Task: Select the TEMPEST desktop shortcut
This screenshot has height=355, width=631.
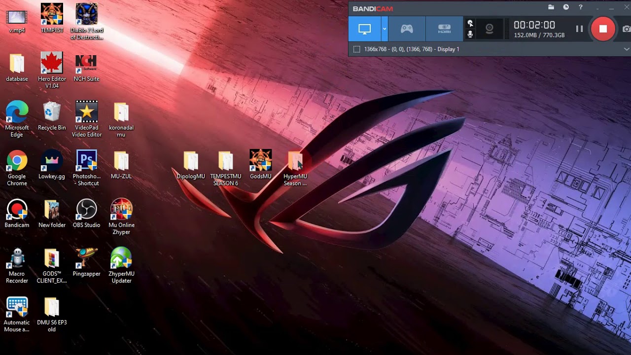Action: coord(52,19)
